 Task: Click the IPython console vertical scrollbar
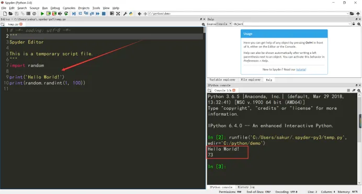359,139
